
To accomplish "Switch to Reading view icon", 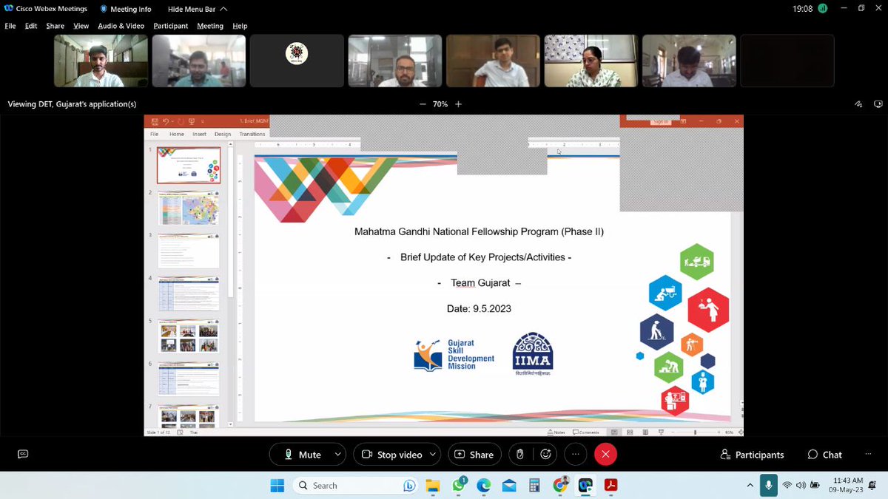I will tap(644, 432).
